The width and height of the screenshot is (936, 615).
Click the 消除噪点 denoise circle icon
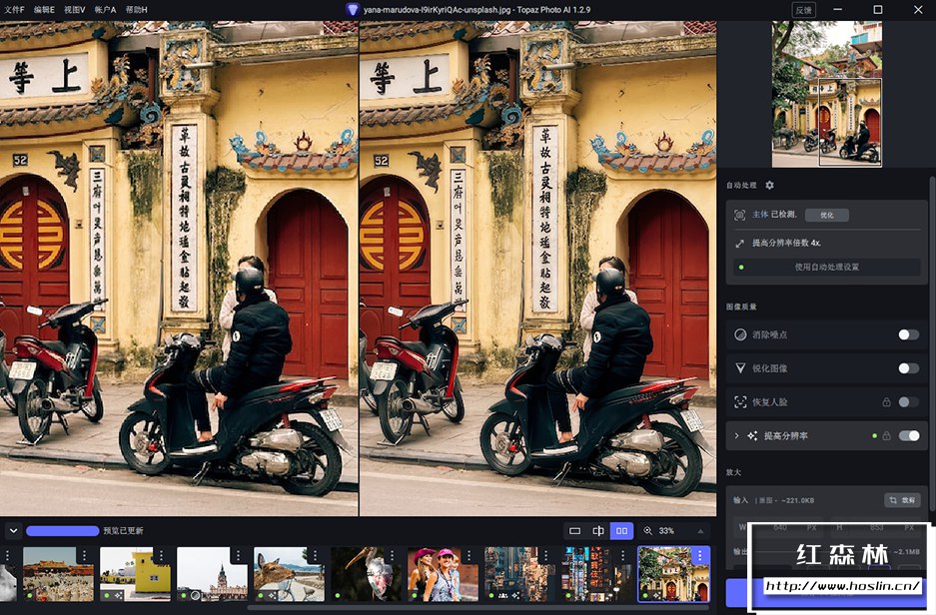point(740,334)
